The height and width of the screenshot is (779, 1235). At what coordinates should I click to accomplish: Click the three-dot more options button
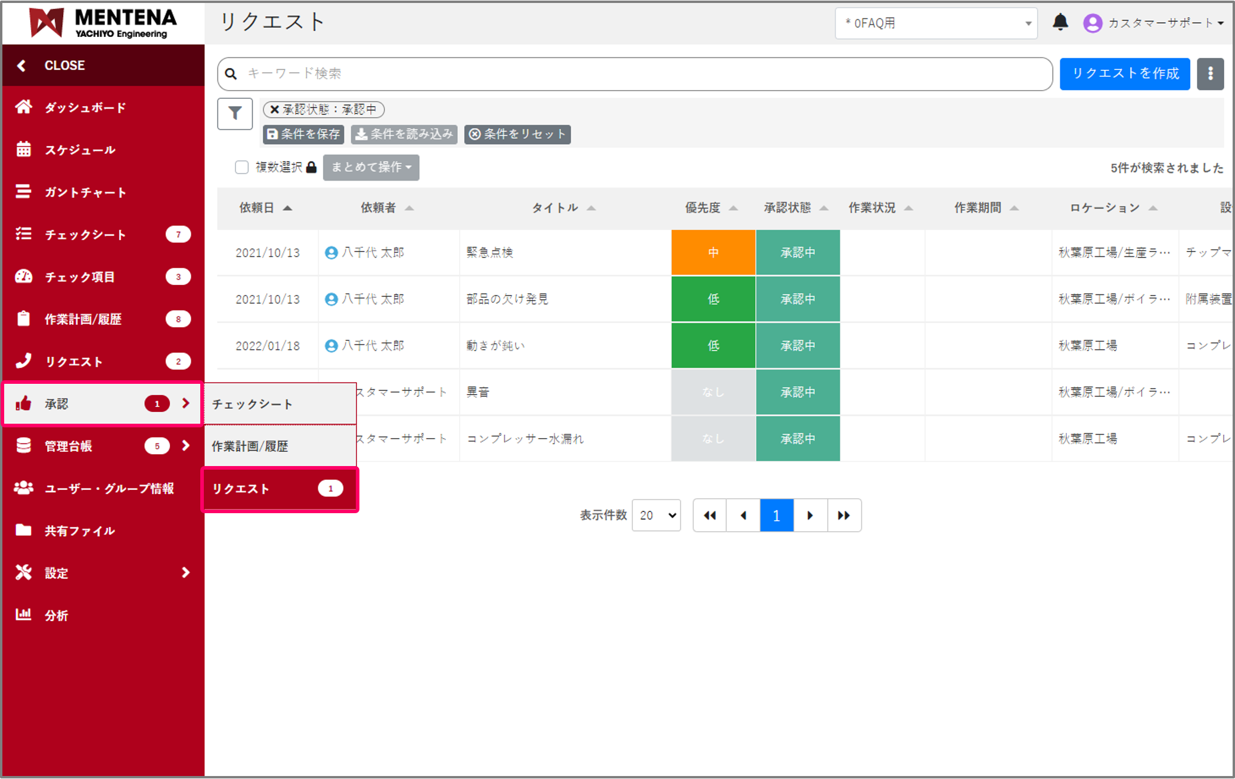click(x=1210, y=73)
